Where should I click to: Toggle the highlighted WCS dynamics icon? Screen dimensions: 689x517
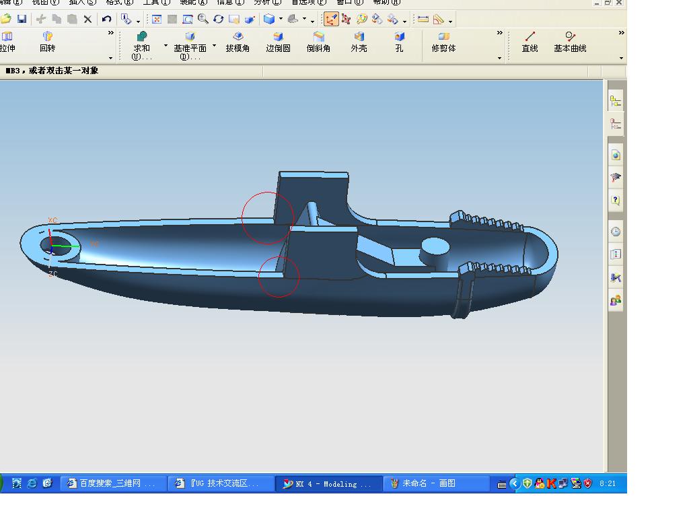(331, 19)
